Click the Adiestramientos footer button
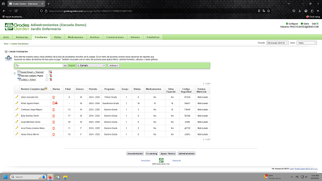Image resolution: width=322 pixels, height=181 pixels. coord(187,153)
